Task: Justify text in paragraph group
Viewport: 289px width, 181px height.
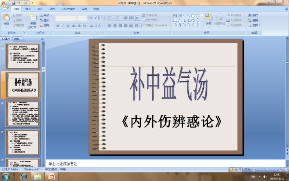Action: point(126,26)
